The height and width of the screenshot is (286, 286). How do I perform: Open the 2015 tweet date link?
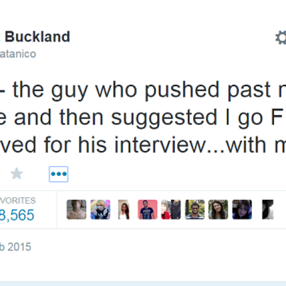point(15,247)
